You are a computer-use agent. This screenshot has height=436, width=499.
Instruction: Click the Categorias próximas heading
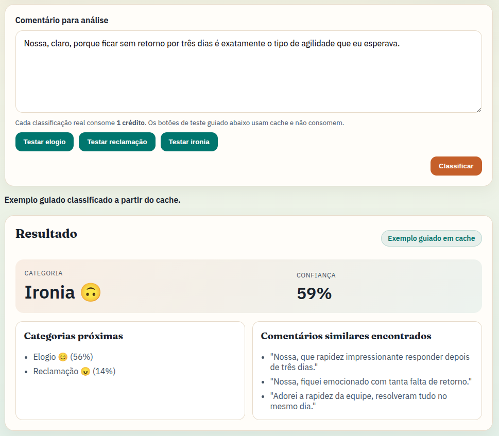click(x=74, y=336)
